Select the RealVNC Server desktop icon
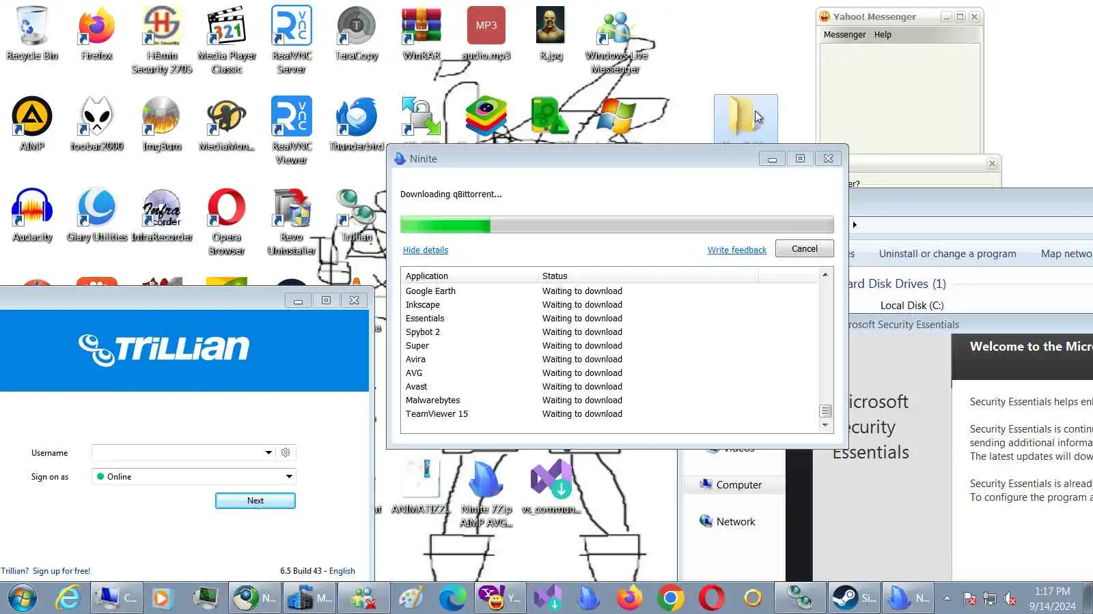Viewport: 1093px width, 614px height. click(x=292, y=40)
